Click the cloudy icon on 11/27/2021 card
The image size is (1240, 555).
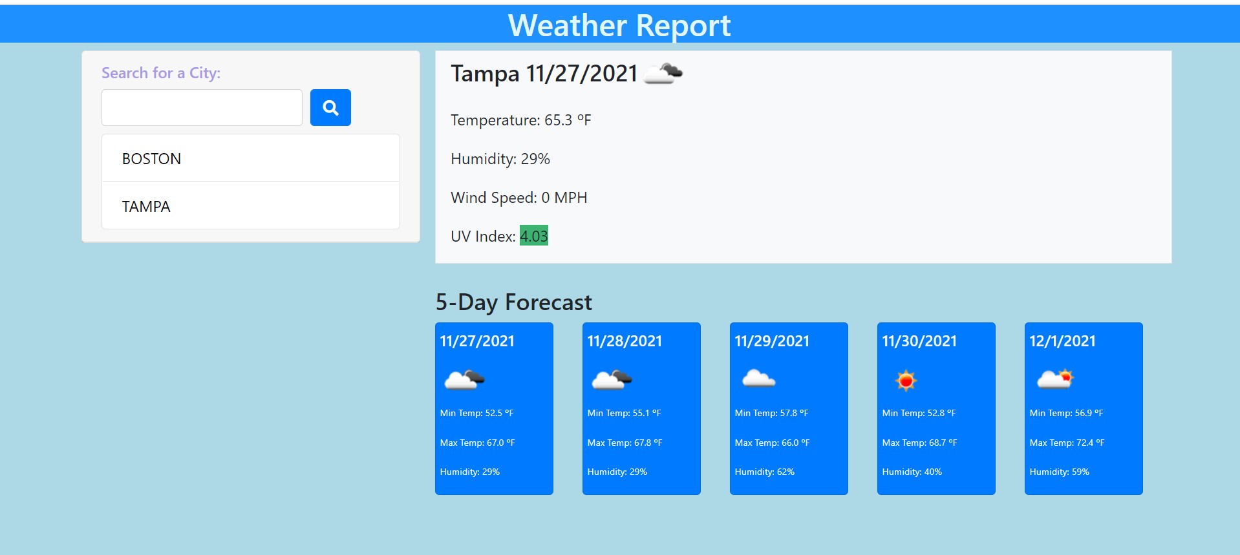(464, 380)
